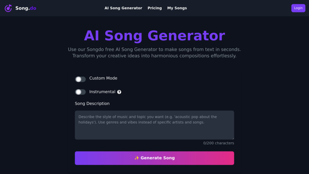Turn on the Instrumental switch

[x=80, y=92]
